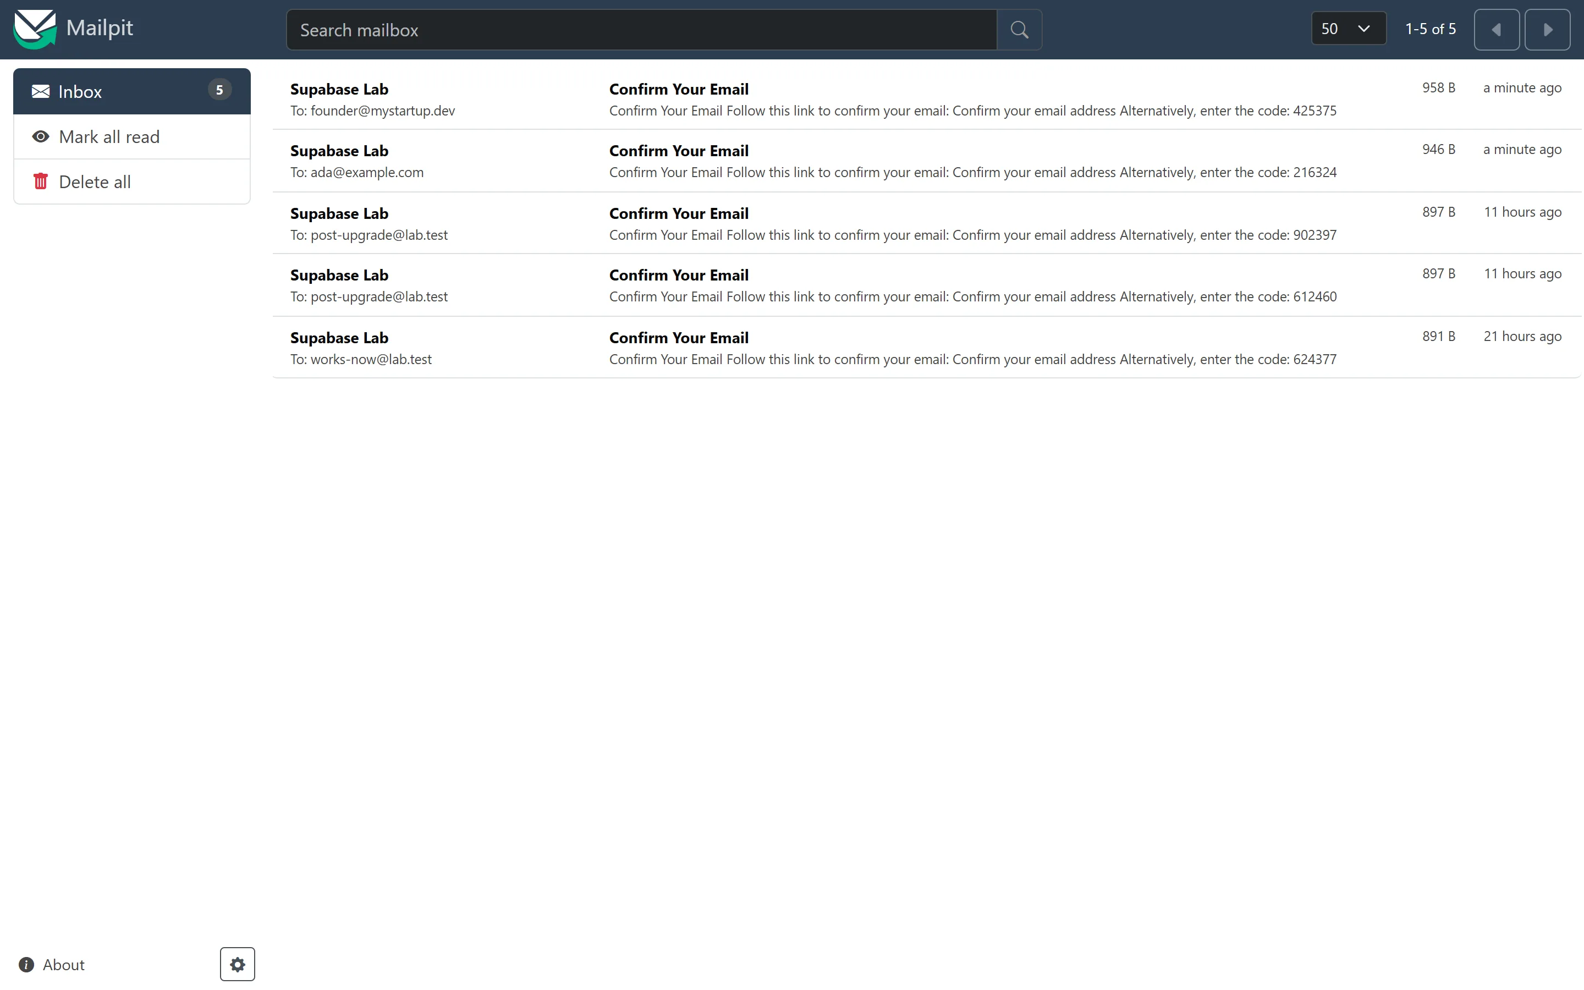Choose Mark all read
Viewport: 1584px width, 990px height.
[131, 136]
